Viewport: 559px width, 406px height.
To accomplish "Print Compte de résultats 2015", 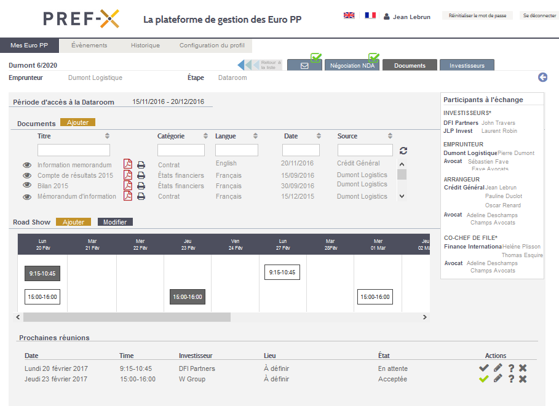I will [141, 175].
